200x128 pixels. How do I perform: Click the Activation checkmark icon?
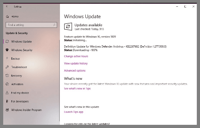7,84
